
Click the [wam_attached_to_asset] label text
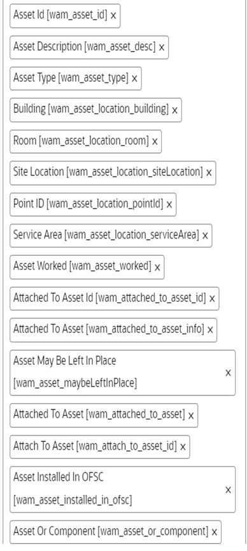tap(99, 415)
